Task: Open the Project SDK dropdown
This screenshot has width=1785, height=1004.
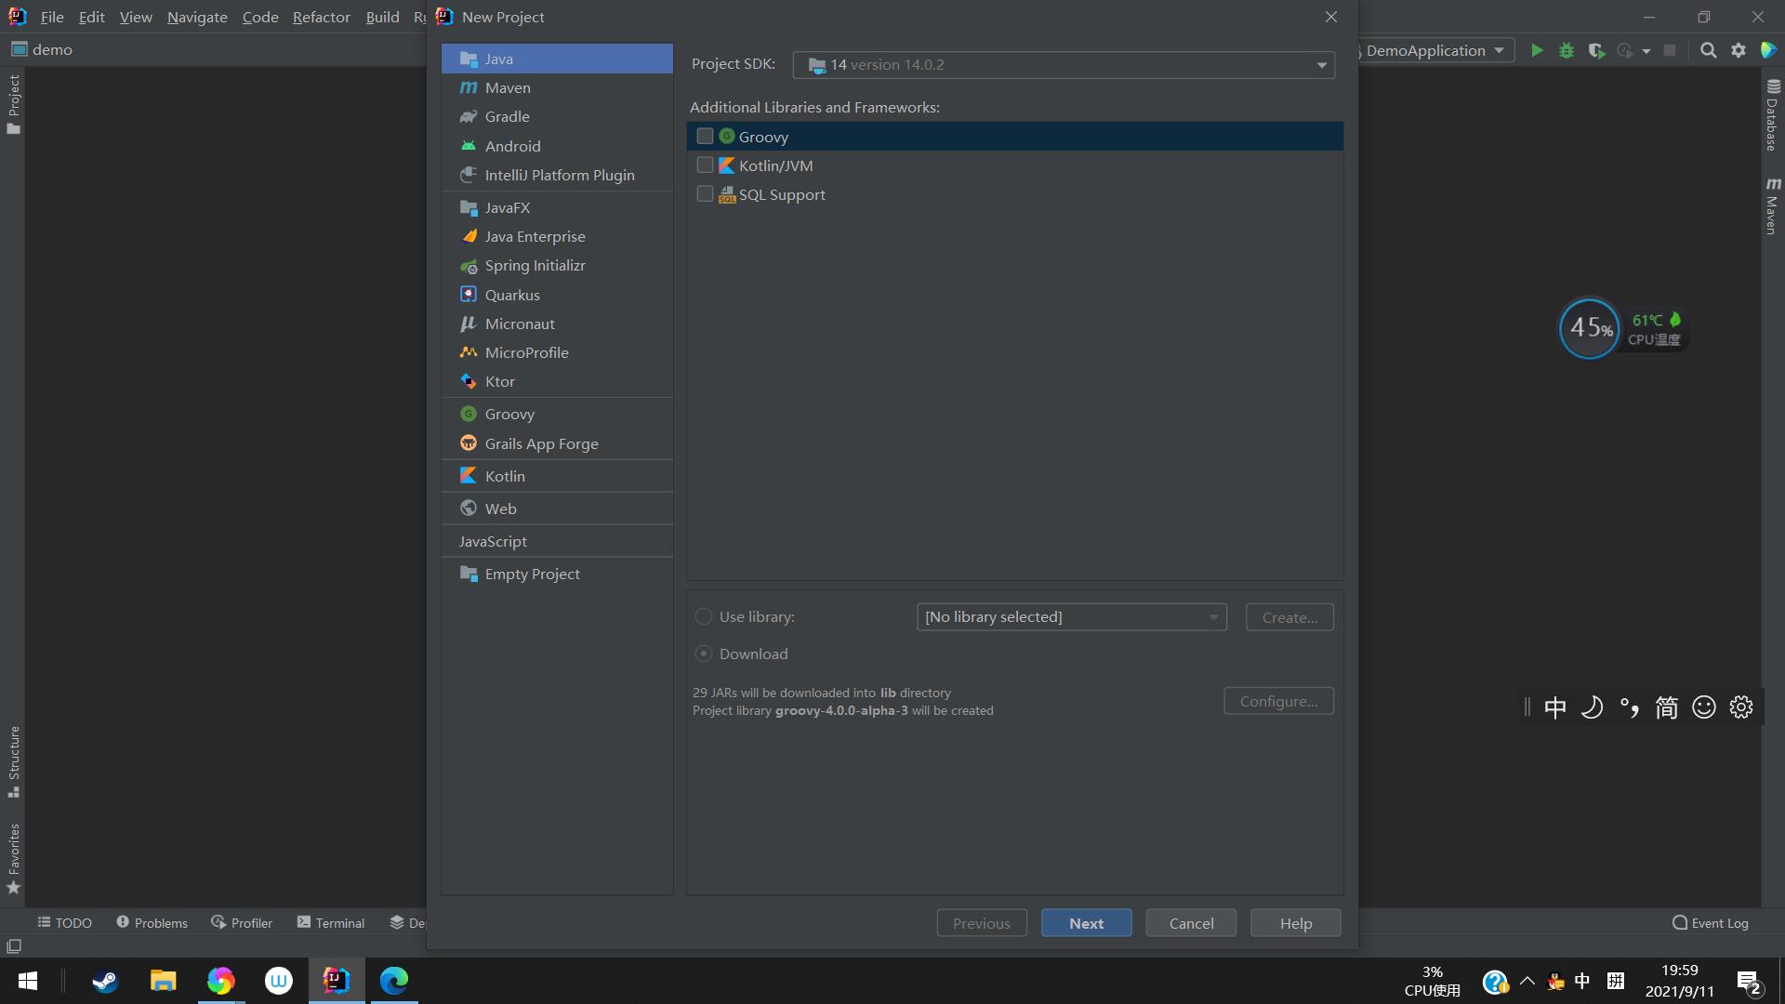Action: click(1064, 64)
